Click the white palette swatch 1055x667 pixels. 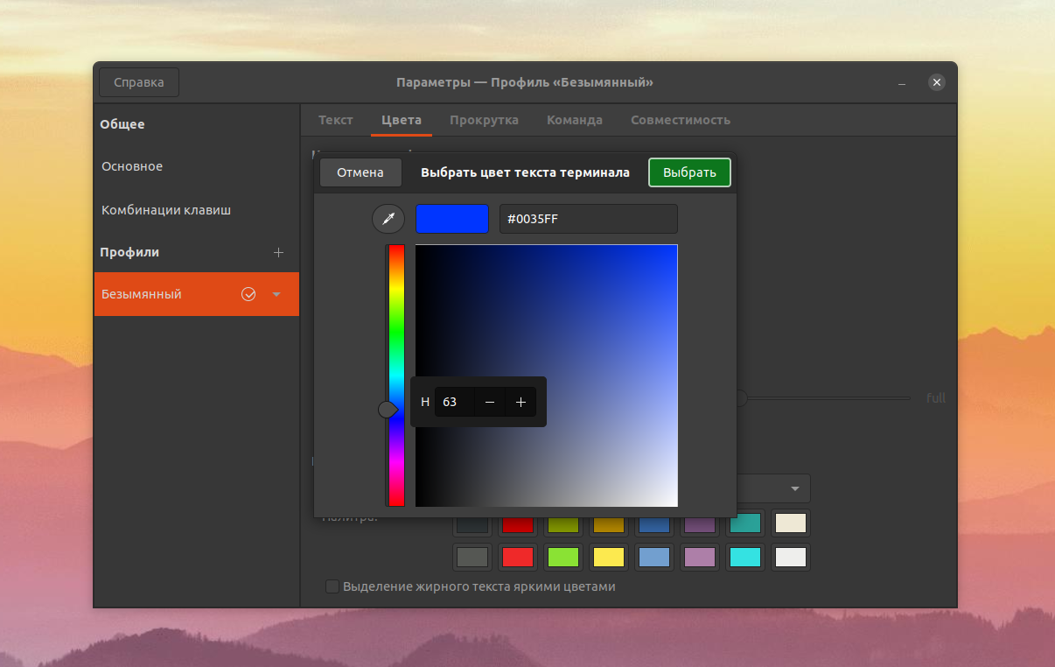point(791,557)
